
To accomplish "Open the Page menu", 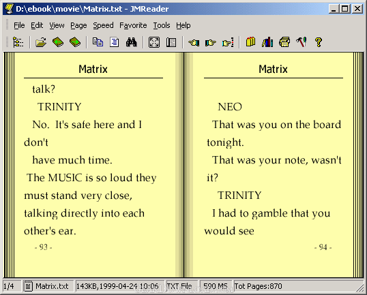I will (x=78, y=25).
